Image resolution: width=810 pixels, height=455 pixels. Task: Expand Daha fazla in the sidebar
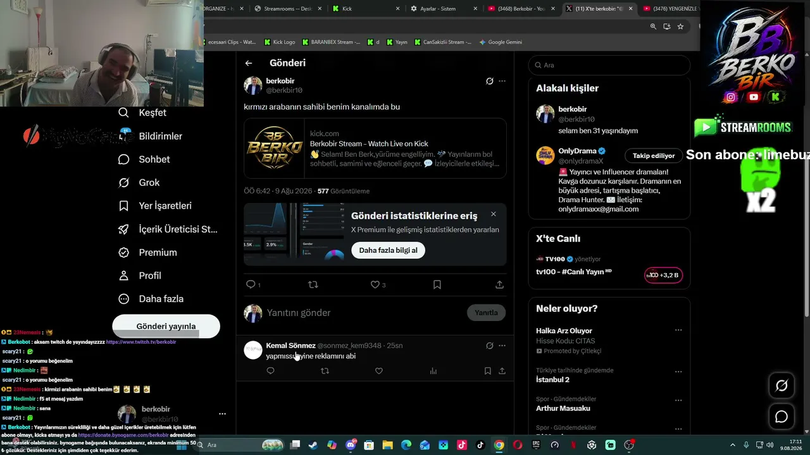click(151, 299)
